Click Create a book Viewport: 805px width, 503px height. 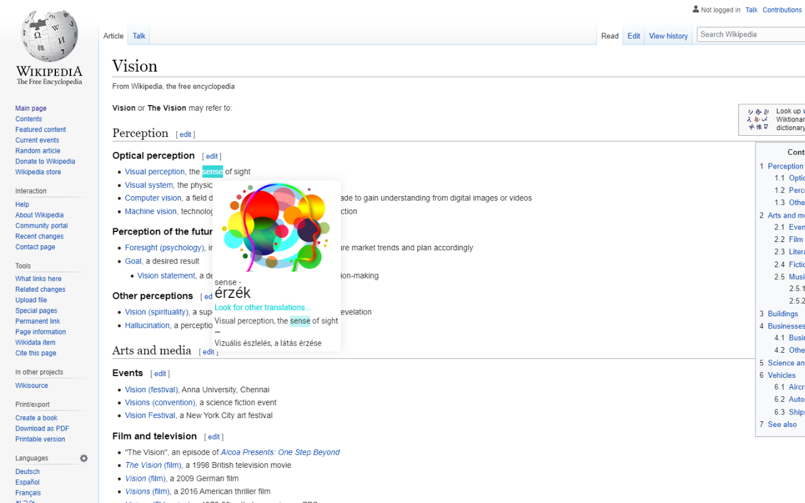(x=36, y=418)
